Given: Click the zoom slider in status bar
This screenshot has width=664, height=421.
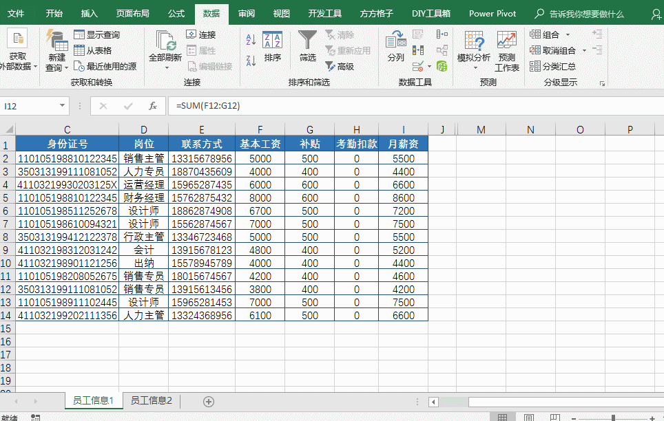Looking at the screenshot, I should pos(613,417).
